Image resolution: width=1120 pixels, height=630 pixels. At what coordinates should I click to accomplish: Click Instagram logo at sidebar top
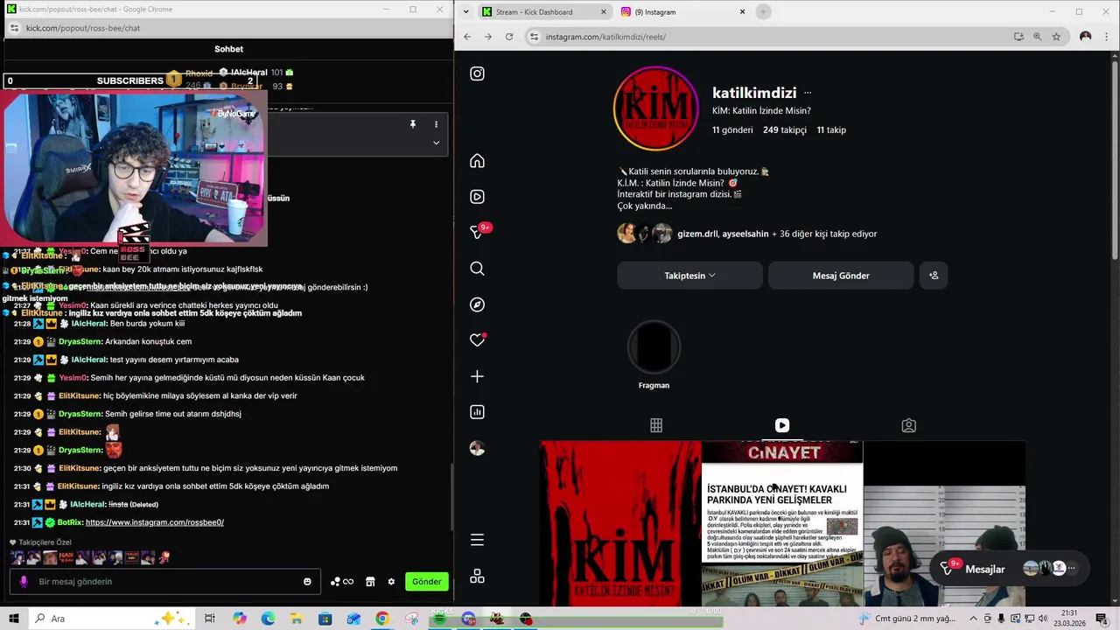477,73
